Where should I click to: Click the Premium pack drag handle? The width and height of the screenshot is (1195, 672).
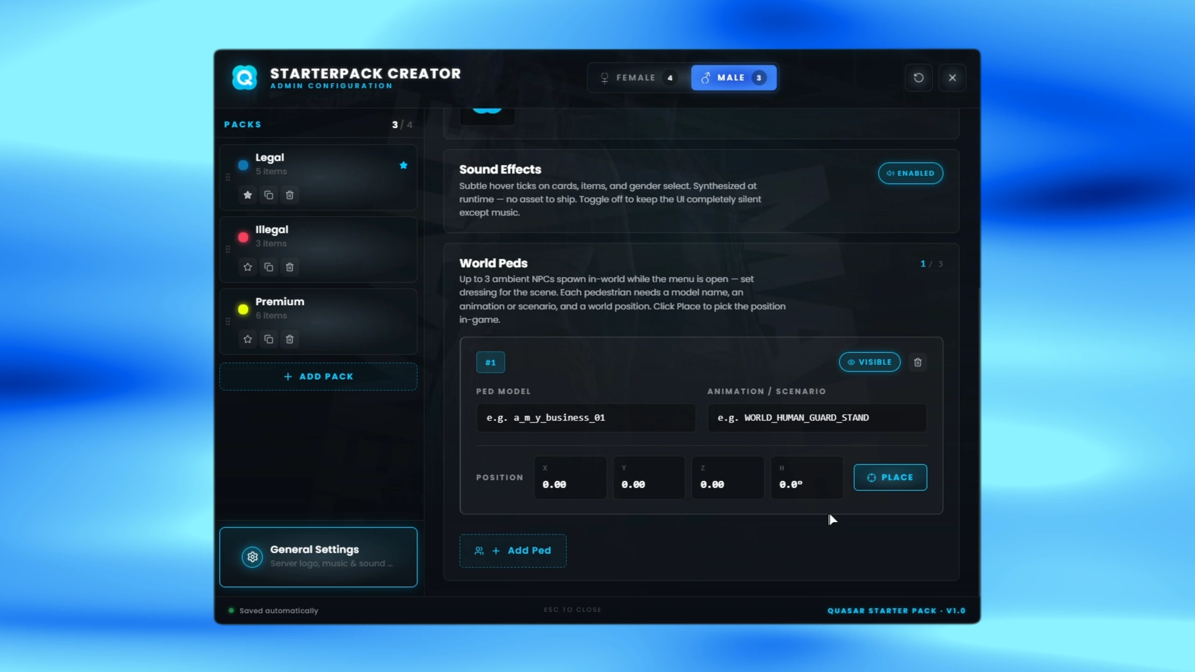click(228, 322)
